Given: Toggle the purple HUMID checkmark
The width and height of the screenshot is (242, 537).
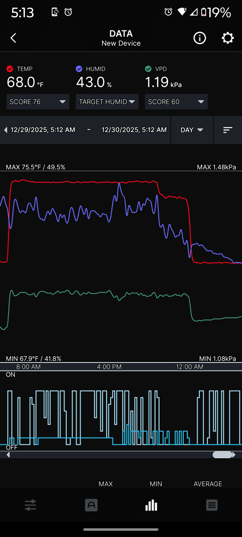Looking at the screenshot, I should [79, 69].
